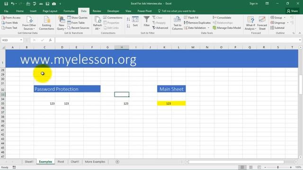Switch to Sheet1 worksheet tab
Image resolution: width=303 pixels, height=170 pixels.
click(29, 161)
